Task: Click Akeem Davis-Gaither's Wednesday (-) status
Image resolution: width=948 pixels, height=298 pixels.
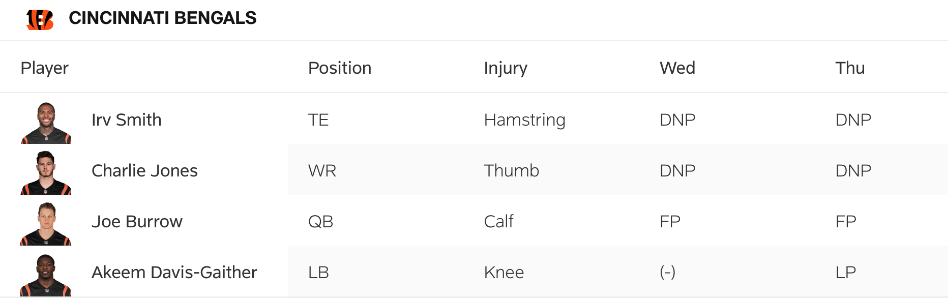Action: (x=667, y=273)
